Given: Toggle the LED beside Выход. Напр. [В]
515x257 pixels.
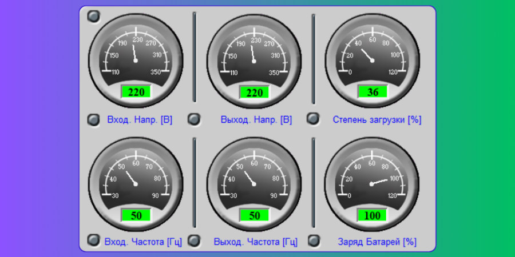Looking at the screenshot, I should click(195, 119).
